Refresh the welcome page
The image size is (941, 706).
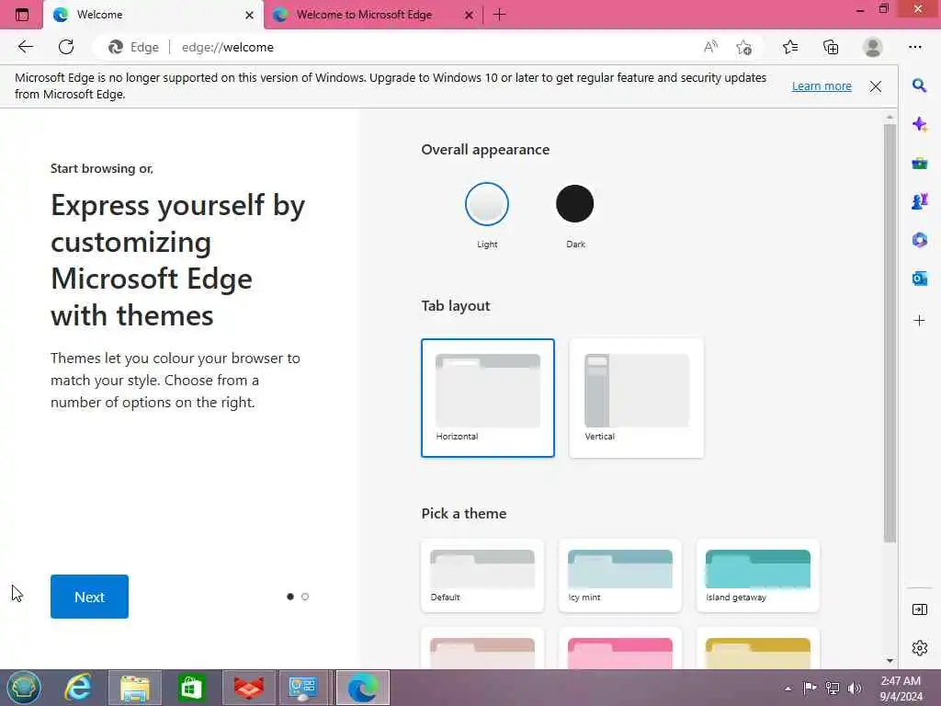pyautogui.click(x=66, y=47)
